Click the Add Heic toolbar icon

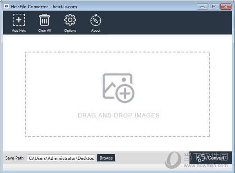click(19, 20)
